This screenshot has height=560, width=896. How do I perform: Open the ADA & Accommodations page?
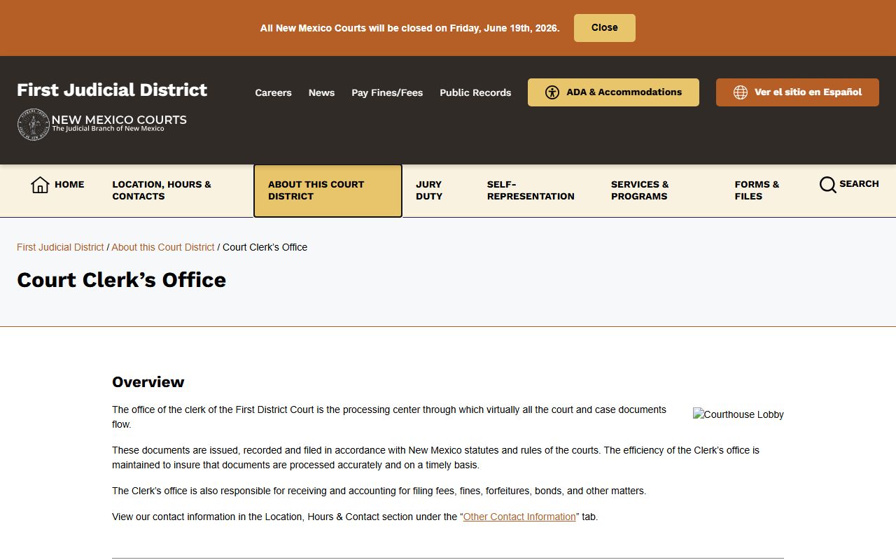(x=613, y=92)
